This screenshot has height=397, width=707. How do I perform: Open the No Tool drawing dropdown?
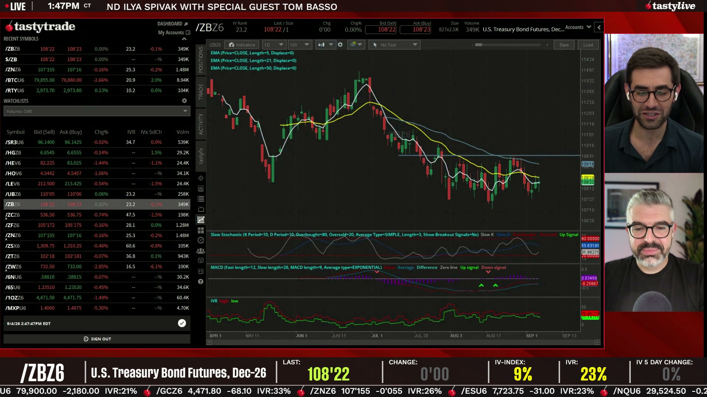point(394,45)
